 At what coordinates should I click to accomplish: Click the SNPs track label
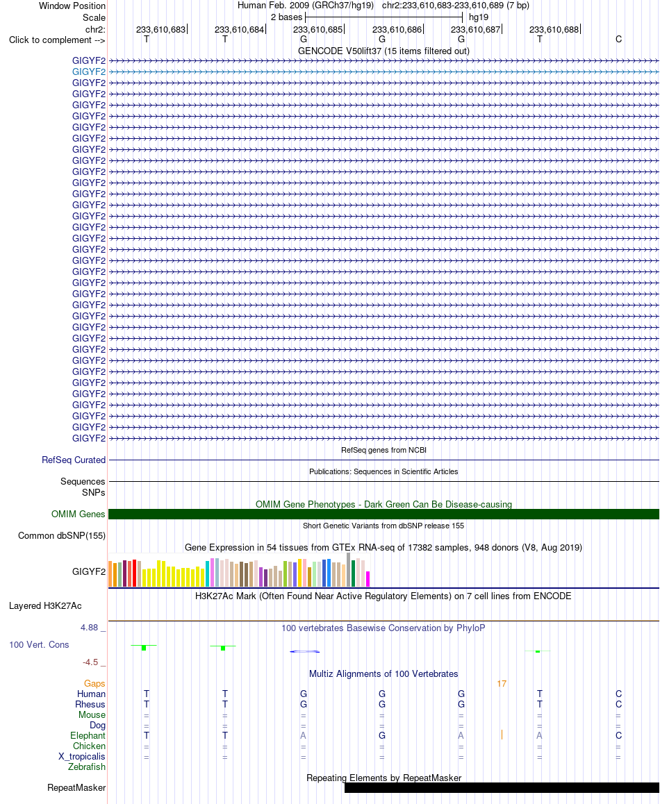pyautogui.click(x=93, y=492)
